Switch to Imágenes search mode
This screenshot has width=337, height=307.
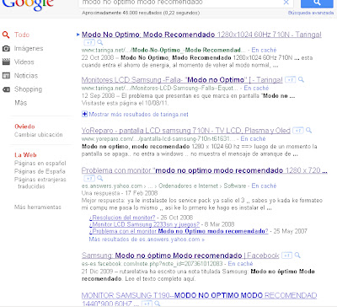29,49
